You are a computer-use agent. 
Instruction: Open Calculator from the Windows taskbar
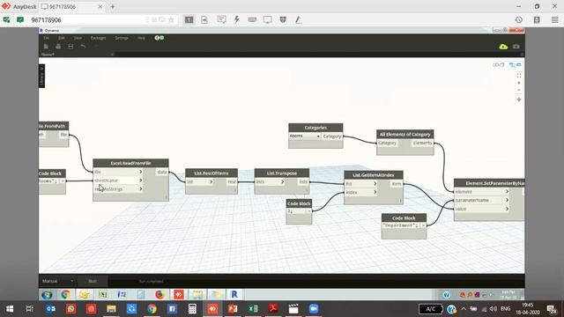coord(192,309)
